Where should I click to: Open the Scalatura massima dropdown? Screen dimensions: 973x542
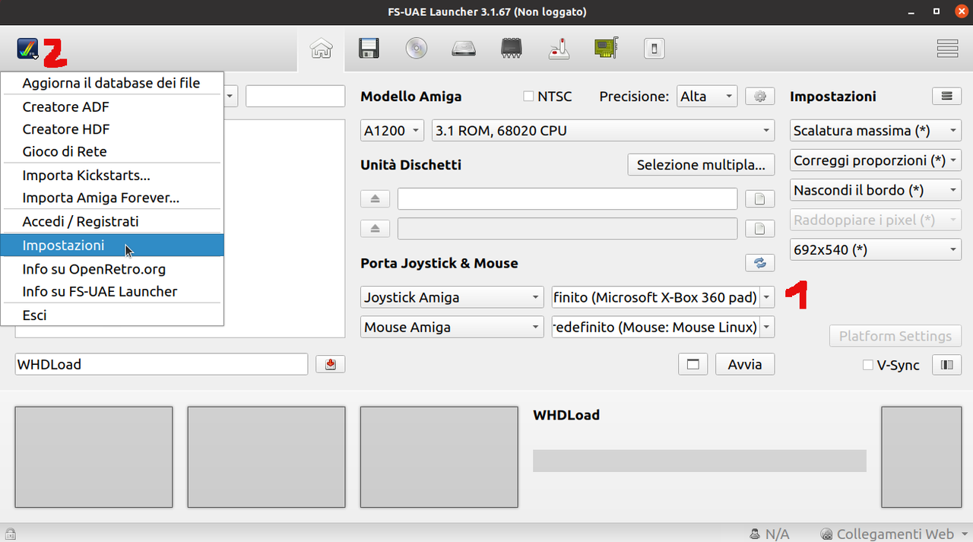(x=876, y=131)
